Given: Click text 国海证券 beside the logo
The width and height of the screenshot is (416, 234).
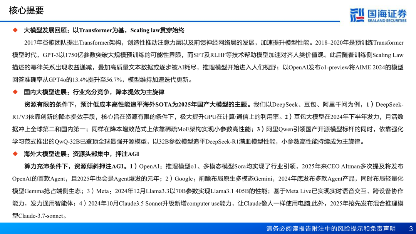Looking at the screenshot, I should tap(387, 13).
